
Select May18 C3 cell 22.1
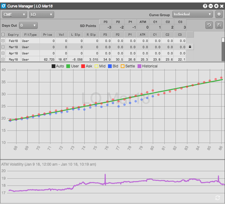pos(180,59)
